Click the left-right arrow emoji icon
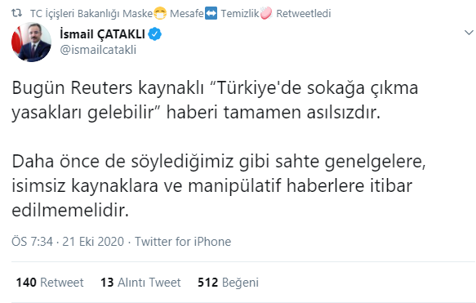This screenshot has height=303, width=476. [211, 14]
